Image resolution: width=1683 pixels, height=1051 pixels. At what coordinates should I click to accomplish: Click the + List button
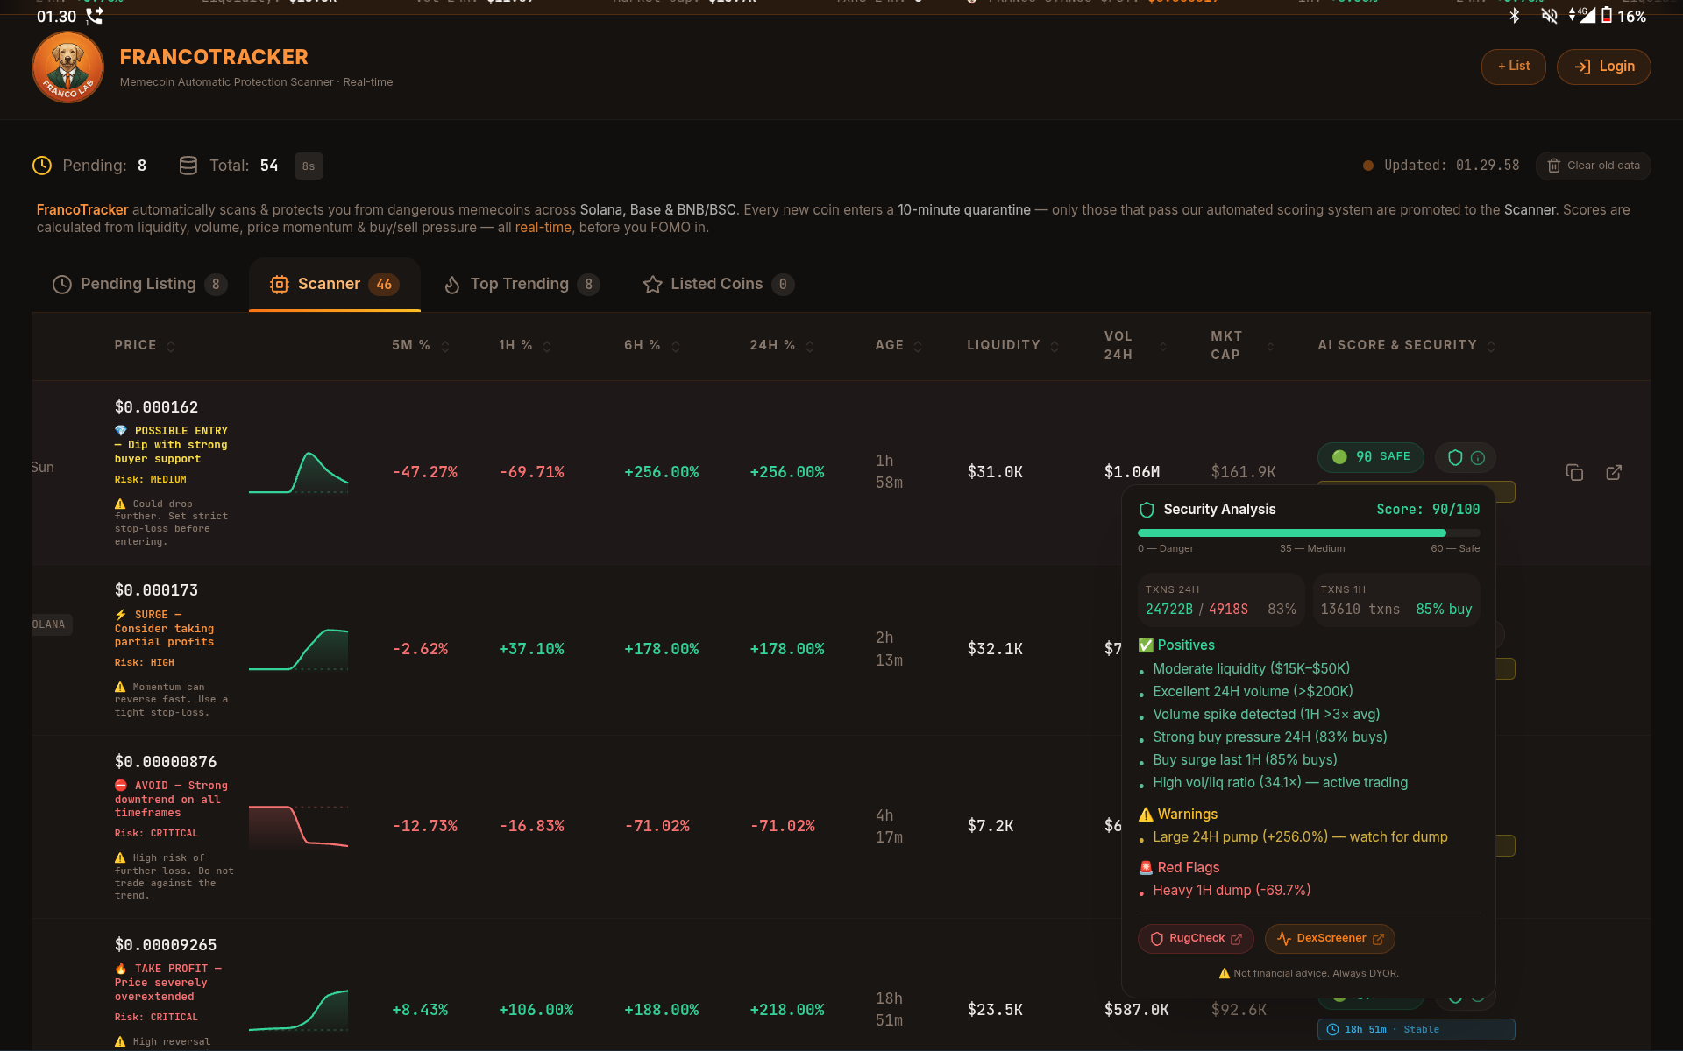coord(1513,67)
